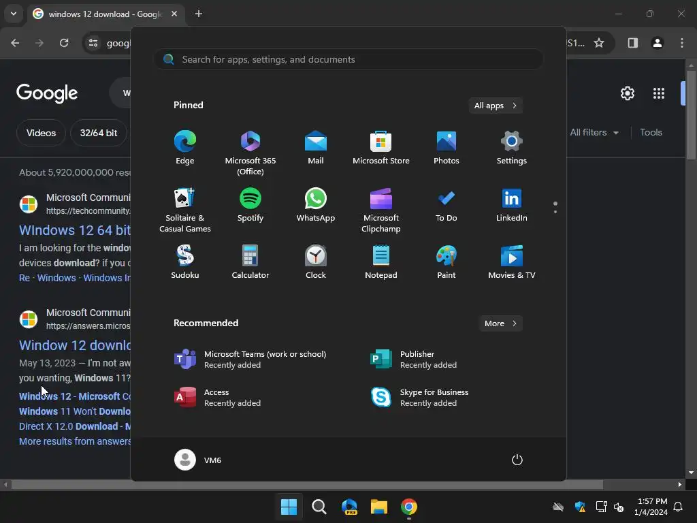Click the Windows Start button on taskbar
Image resolution: width=697 pixels, height=523 pixels.
(289, 507)
